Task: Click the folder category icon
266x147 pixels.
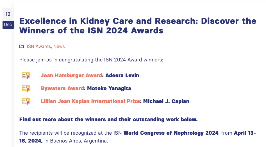Action: [x=21, y=46]
